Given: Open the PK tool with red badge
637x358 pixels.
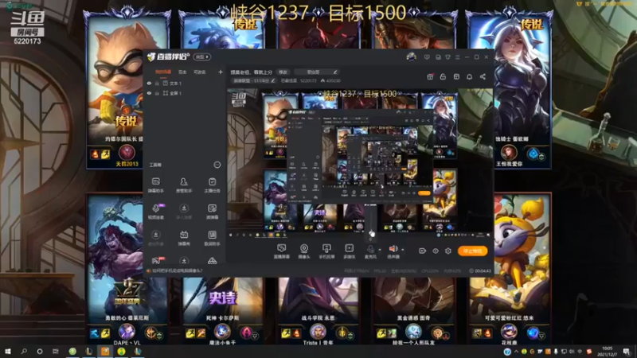Looking at the screenshot, I should coord(156,260).
